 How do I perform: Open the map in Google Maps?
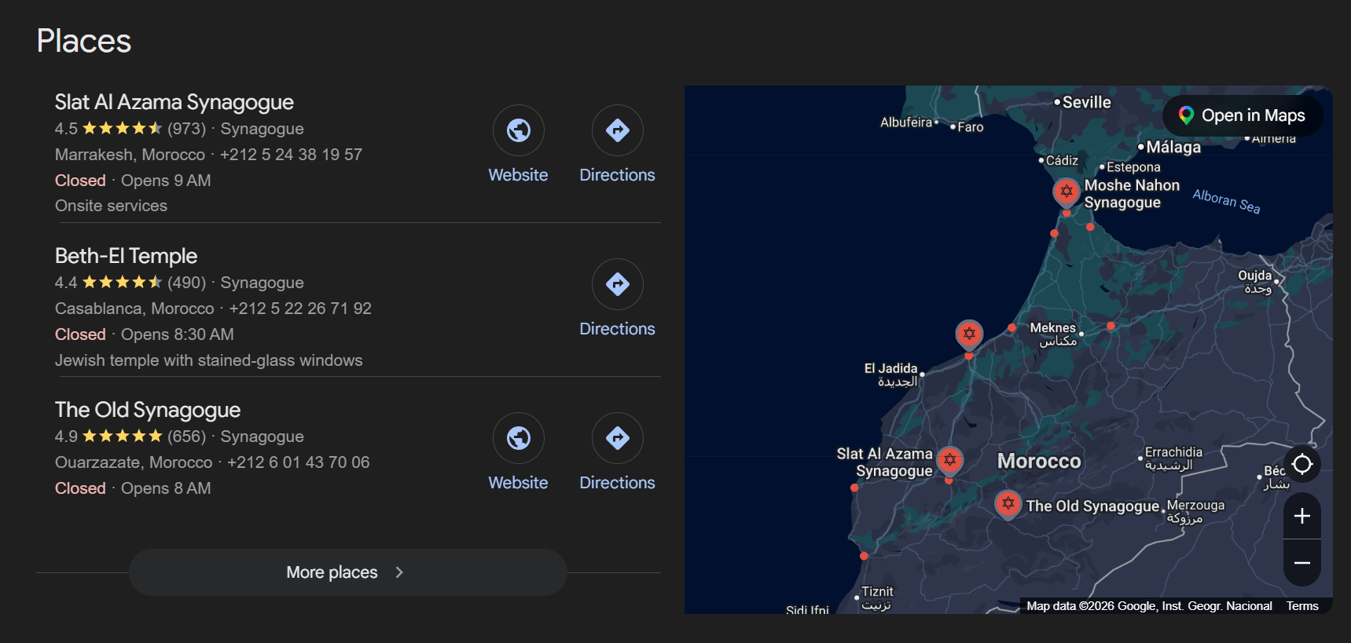point(1243,115)
